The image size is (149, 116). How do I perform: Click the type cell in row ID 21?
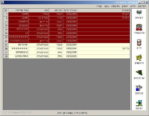pos(39,45)
